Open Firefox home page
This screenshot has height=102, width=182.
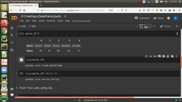click(24, 10)
